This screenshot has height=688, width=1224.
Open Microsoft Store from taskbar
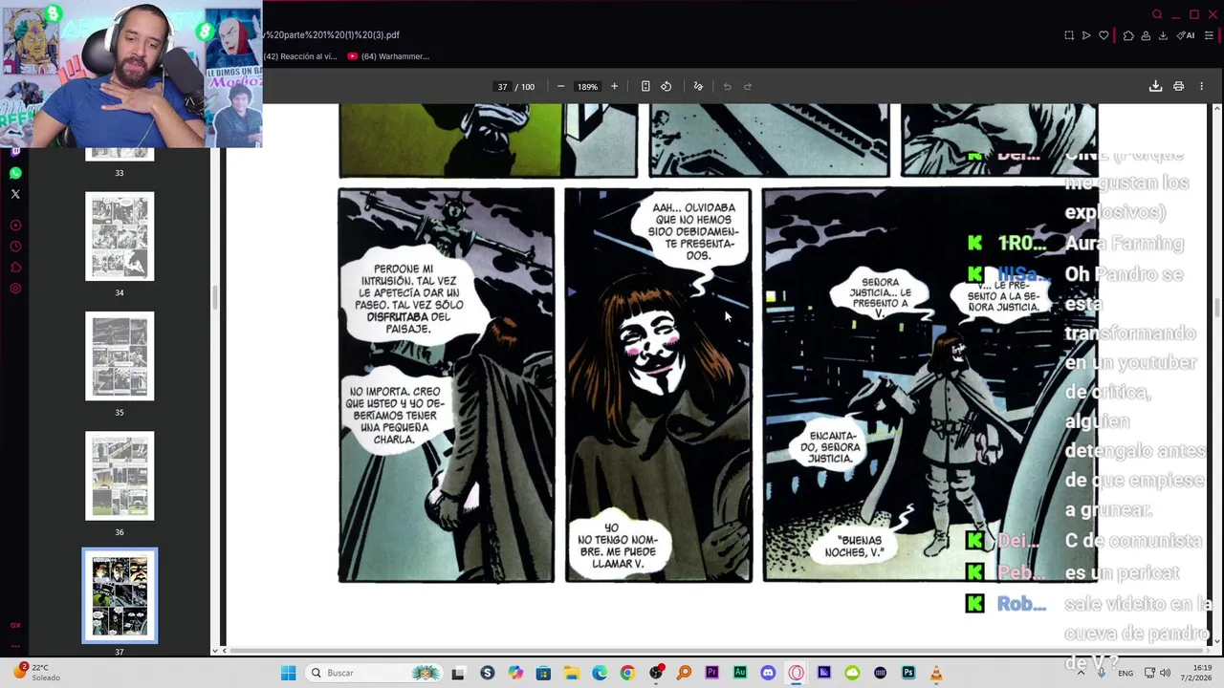click(543, 673)
